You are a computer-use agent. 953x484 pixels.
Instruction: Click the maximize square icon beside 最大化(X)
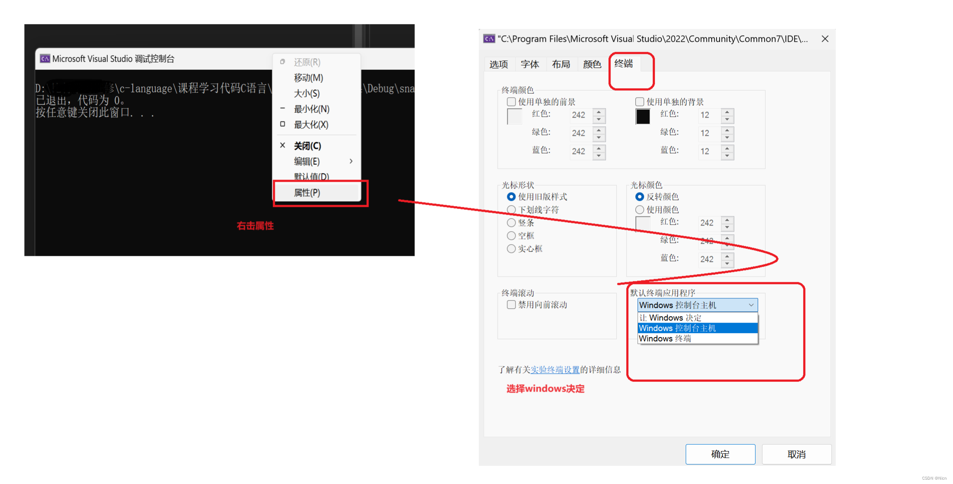pos(283,124)
